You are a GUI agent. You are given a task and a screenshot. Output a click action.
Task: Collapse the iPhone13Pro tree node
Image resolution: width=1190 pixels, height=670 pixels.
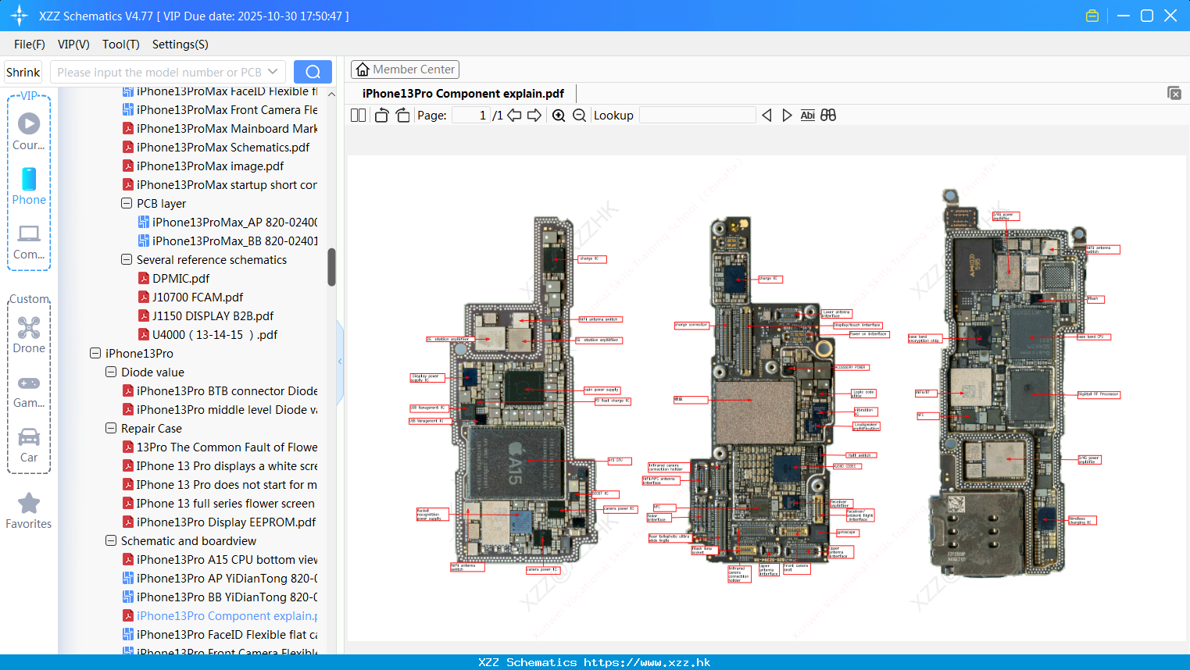point(95,353)
